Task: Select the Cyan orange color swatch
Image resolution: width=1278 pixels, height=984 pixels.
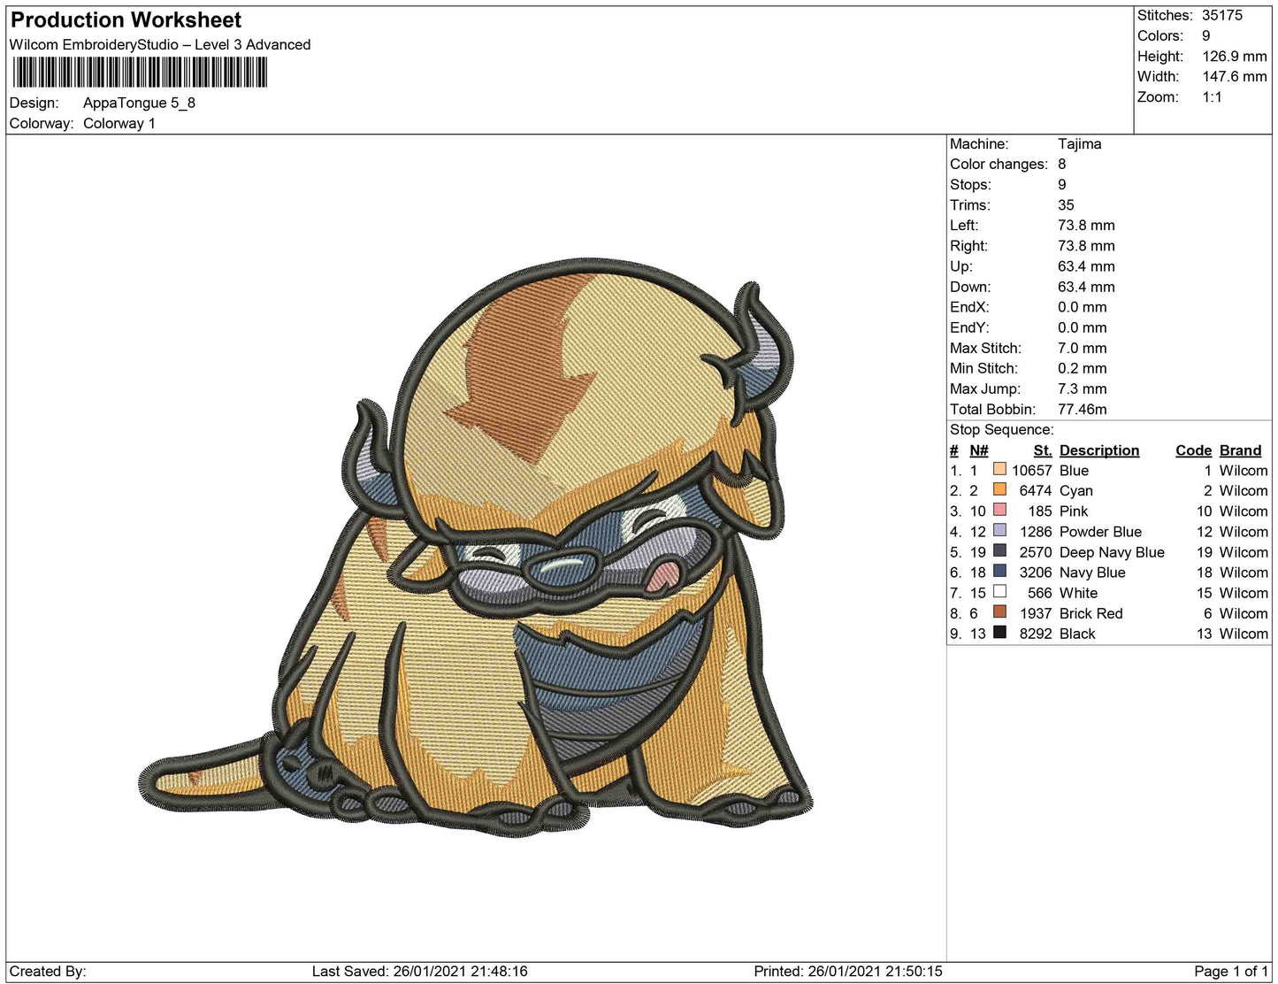Action: point(999,490)
